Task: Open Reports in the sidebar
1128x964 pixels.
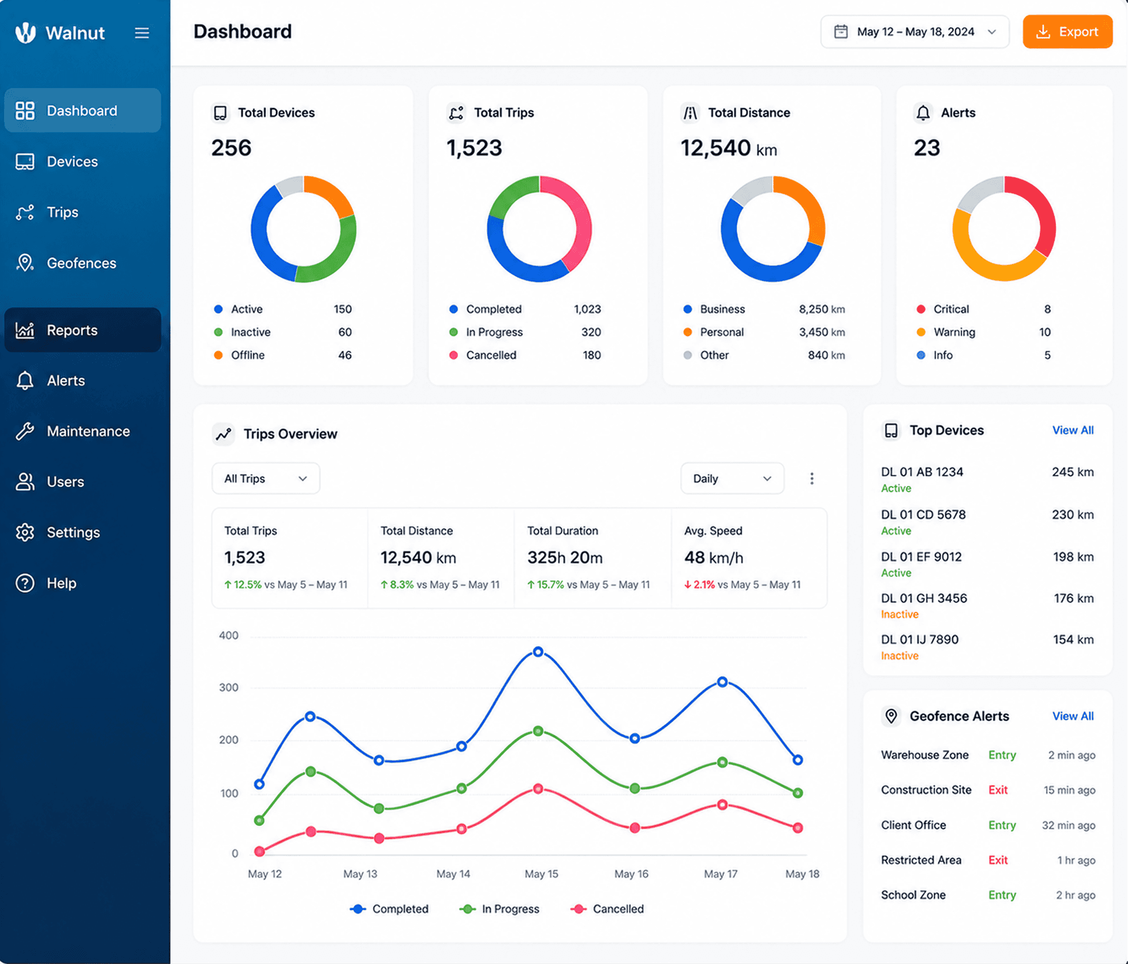Action: coord(82,330)
